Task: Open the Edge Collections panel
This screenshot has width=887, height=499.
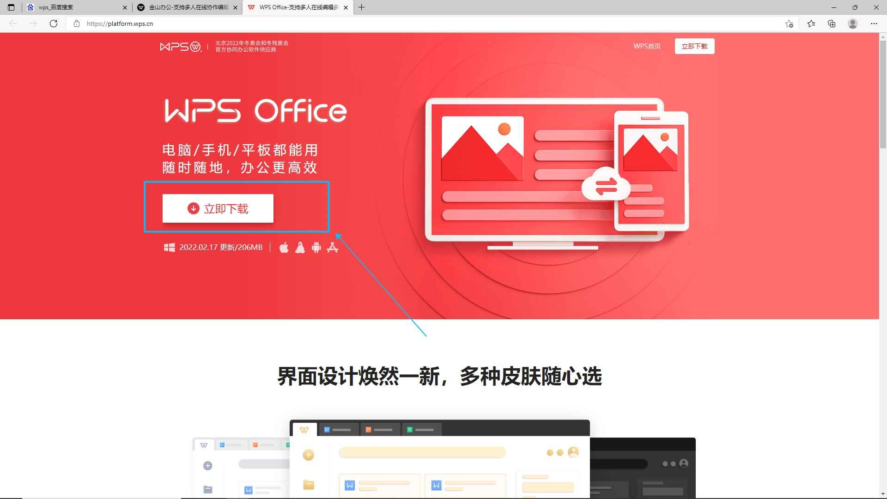Action: 832,24
